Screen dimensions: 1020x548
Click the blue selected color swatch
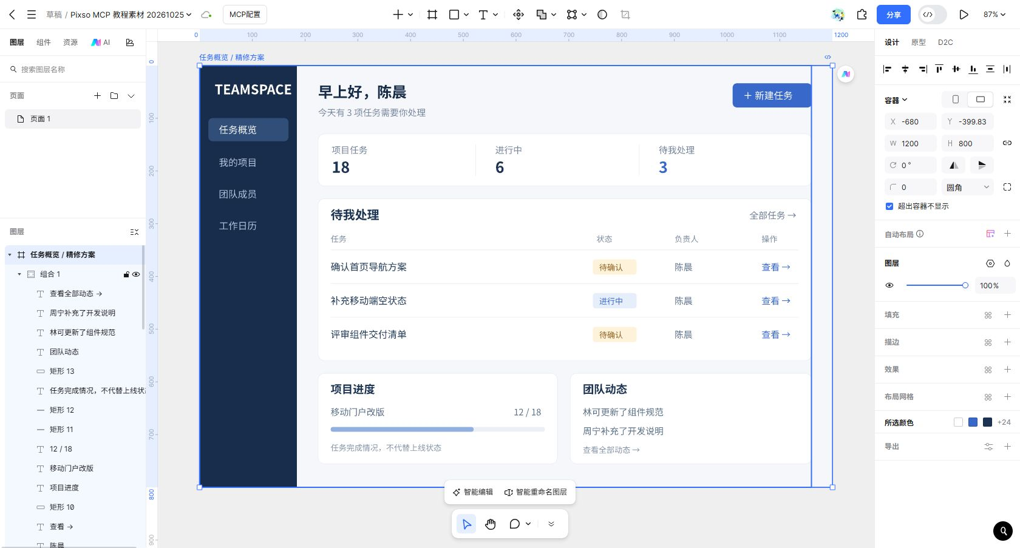pos(973,422)
